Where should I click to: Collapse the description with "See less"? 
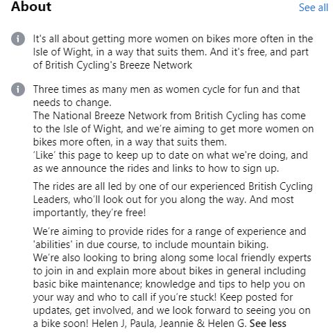pos(268,324)
